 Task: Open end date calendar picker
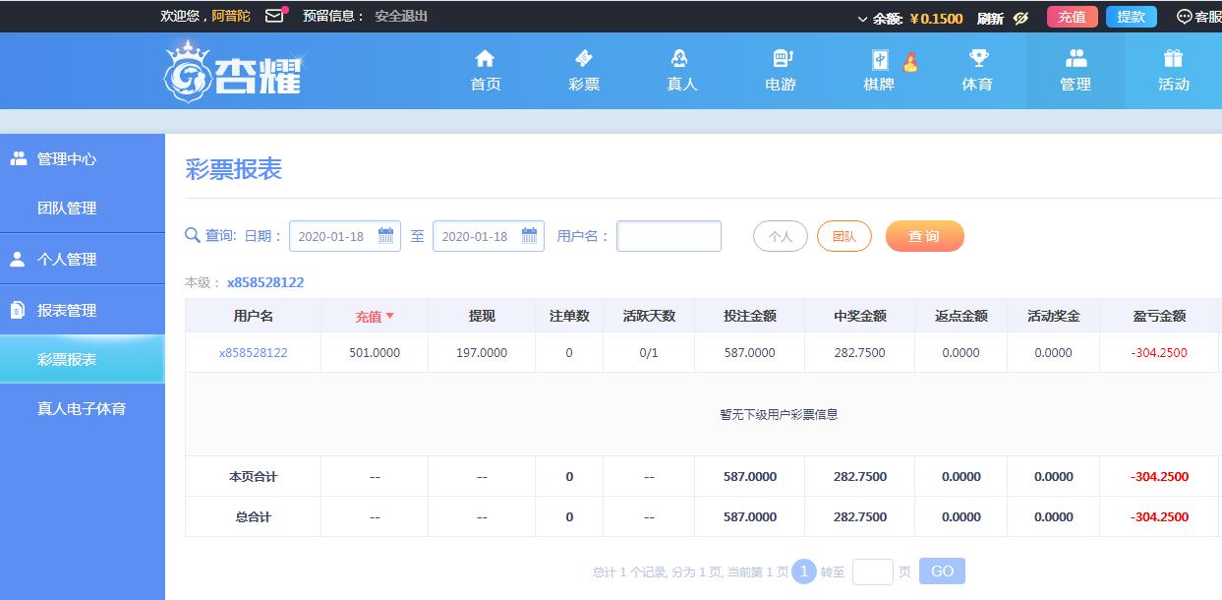pyautogui.click(x=529, y=236)
